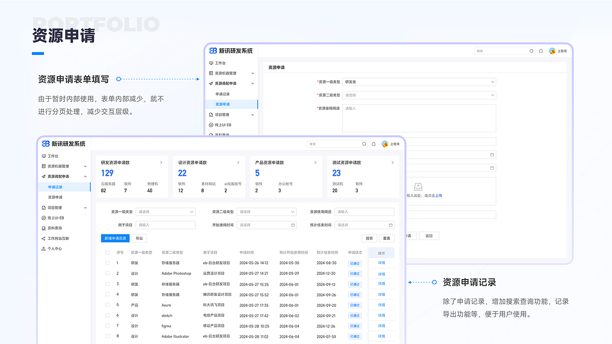The image size is (612, 344).
Task: Click 搜索 search button in filter area
Action: coord(369,238)
